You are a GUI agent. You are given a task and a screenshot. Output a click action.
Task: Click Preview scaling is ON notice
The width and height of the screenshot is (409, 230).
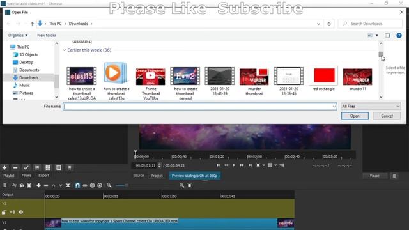194,176
